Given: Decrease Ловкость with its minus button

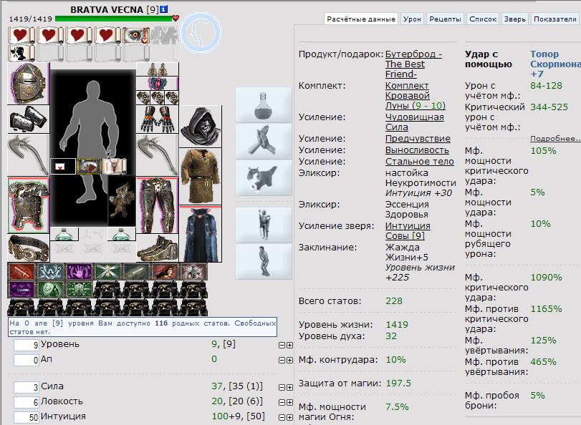Looking at the screenshot, I should (x=282, y=402).
